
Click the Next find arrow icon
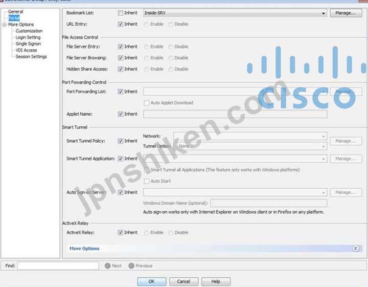coord(107,266)
